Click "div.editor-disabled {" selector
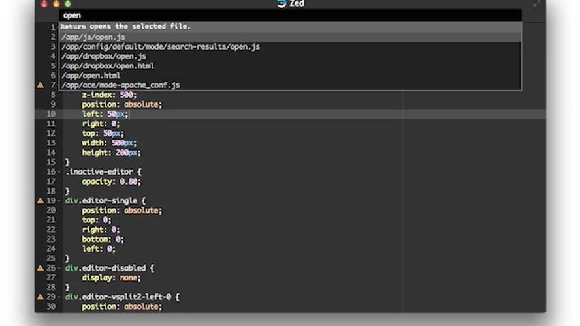 [x=110, y=268]
